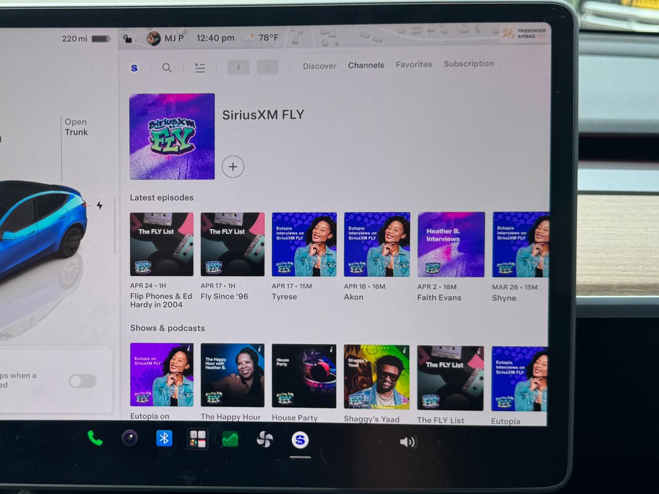Image resolution: width=659 pixels, height=494 pixels.
Task: Tap the Open Trunk button
Action: point(76,127)
